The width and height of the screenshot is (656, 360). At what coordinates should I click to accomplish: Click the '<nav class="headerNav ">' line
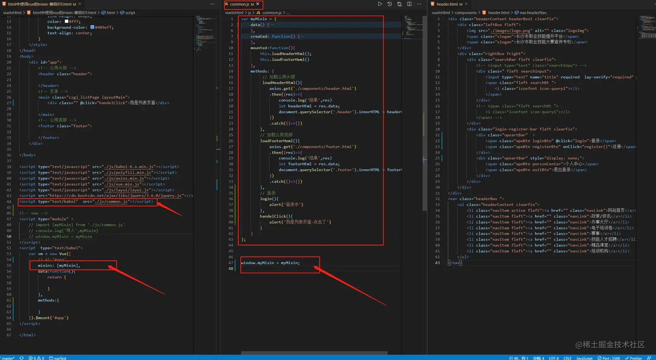[x=476, y=199]
